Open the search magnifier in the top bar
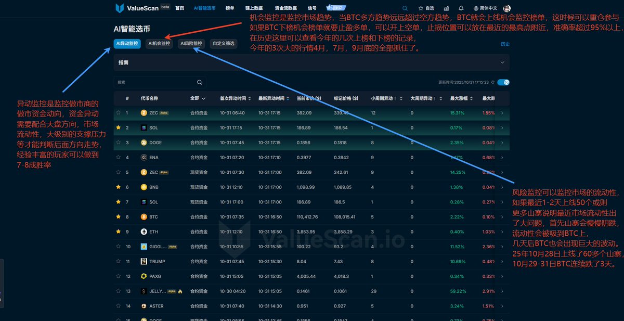This screenshot has width=624, height=321. (406, 8)
